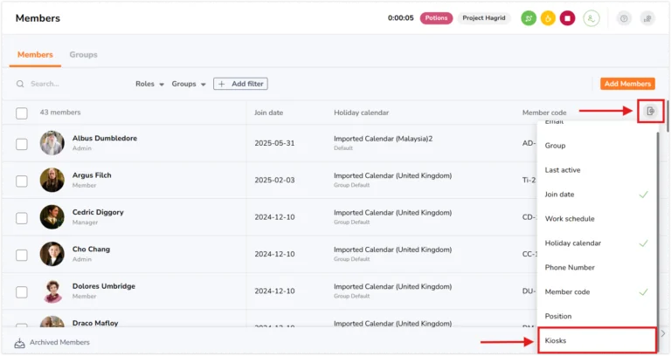The width and height of the screenshot is (671, 356).
Task: Click the Add Members button
Action: click(x=627, y=84)
